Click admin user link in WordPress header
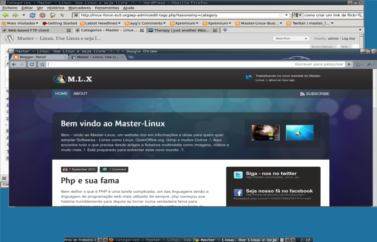The width and height of the screenshot is (377, 242). [333, 38]
